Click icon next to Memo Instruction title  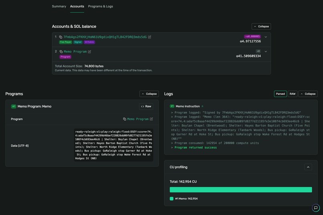click(202, 106)
